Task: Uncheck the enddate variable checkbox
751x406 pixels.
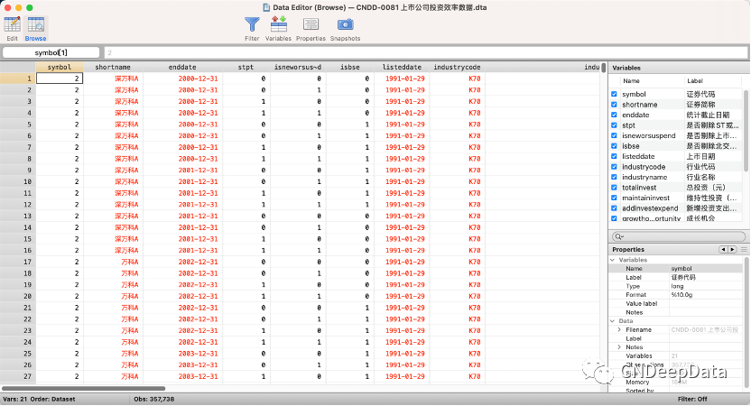Action: 614,115
